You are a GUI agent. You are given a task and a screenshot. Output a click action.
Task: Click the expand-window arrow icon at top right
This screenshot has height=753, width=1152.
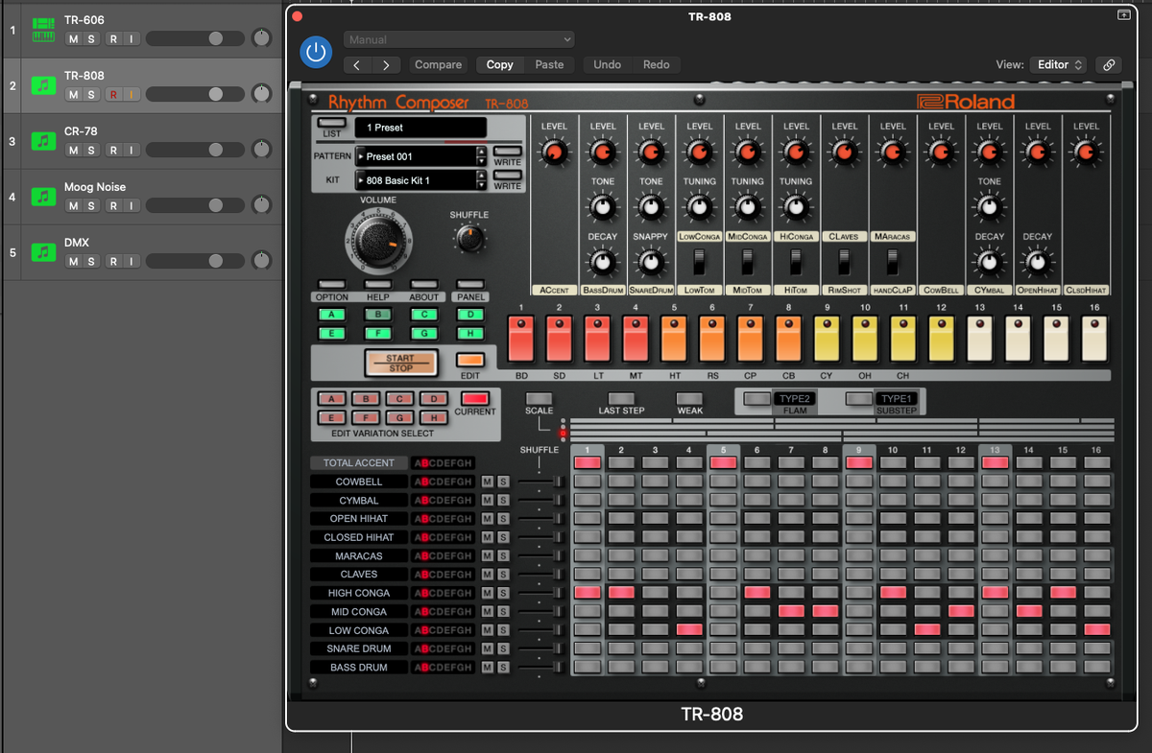(x=1123, y=15)
